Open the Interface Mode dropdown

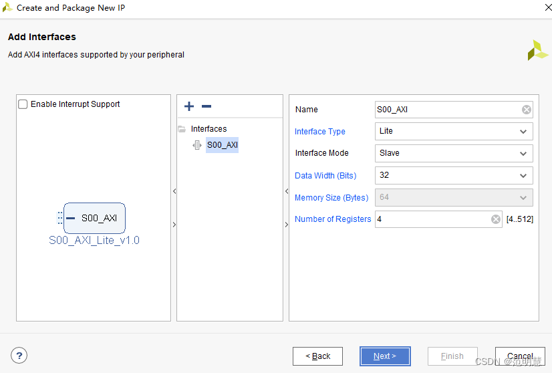tap(454, 153)
